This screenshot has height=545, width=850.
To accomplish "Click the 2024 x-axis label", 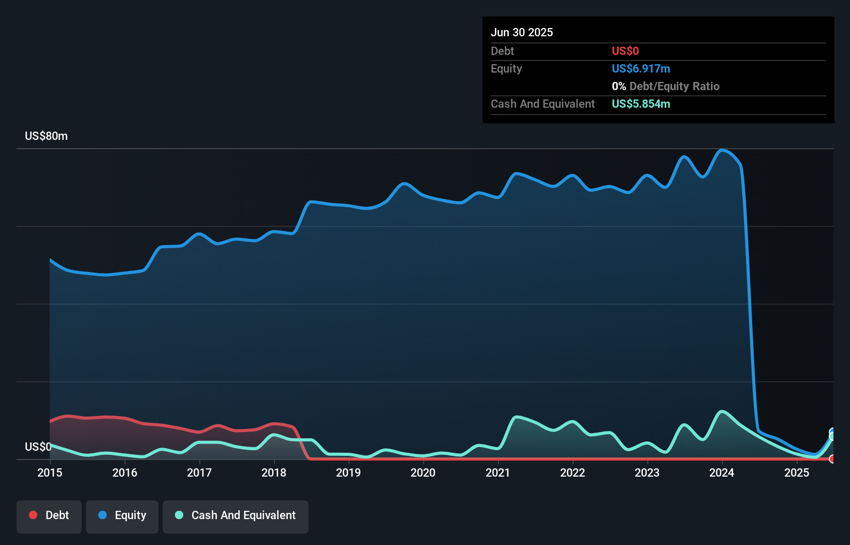I will pos(722,472).
